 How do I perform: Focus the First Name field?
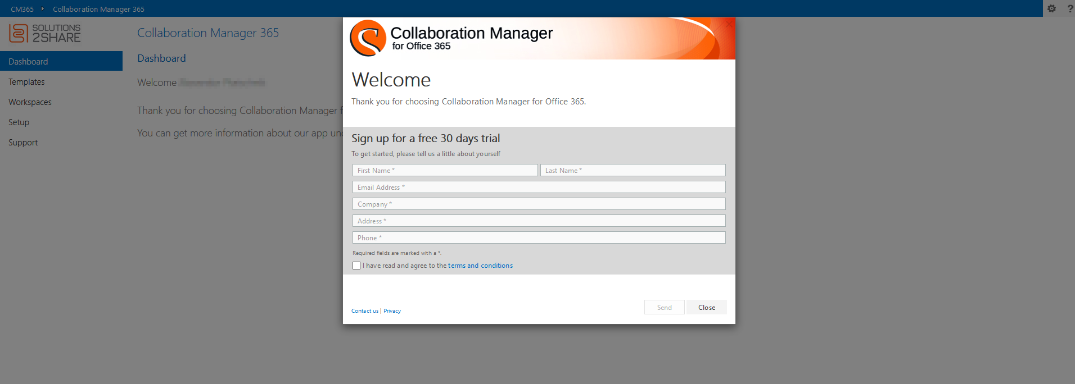(445, 170)
